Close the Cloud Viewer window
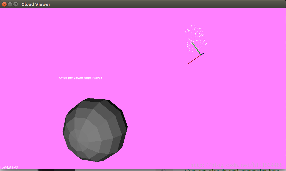This screenshot has width=286, height=171. point(4,4)
